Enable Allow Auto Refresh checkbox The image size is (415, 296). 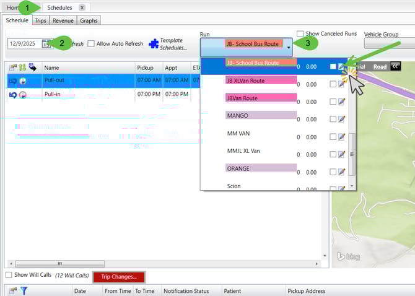point(91,44)
